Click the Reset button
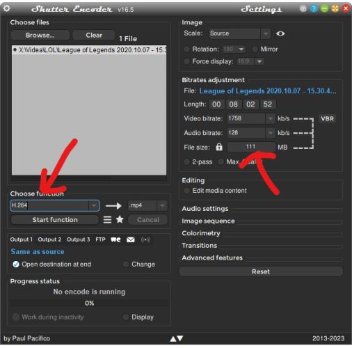 point(261,271)
